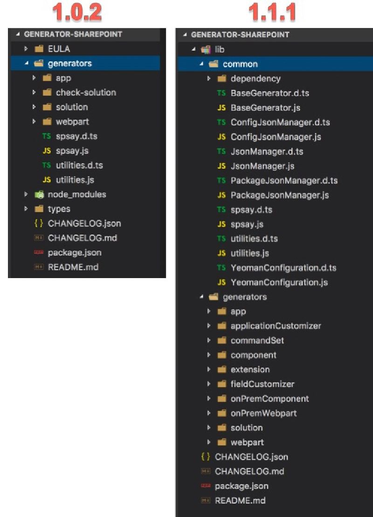The width and height of the screenshot is (373, 517).
Task: Select the 'types' folder name
Action: click(x=59, y=209)
